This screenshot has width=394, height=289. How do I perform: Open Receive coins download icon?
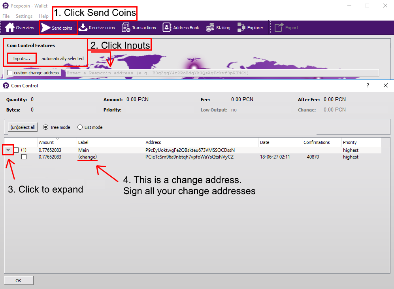pos(83,27)
